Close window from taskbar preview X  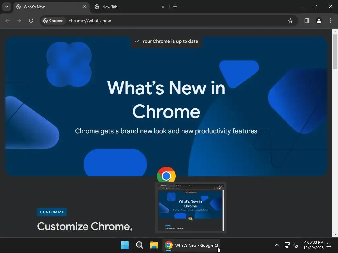click(x=220, y=188)
